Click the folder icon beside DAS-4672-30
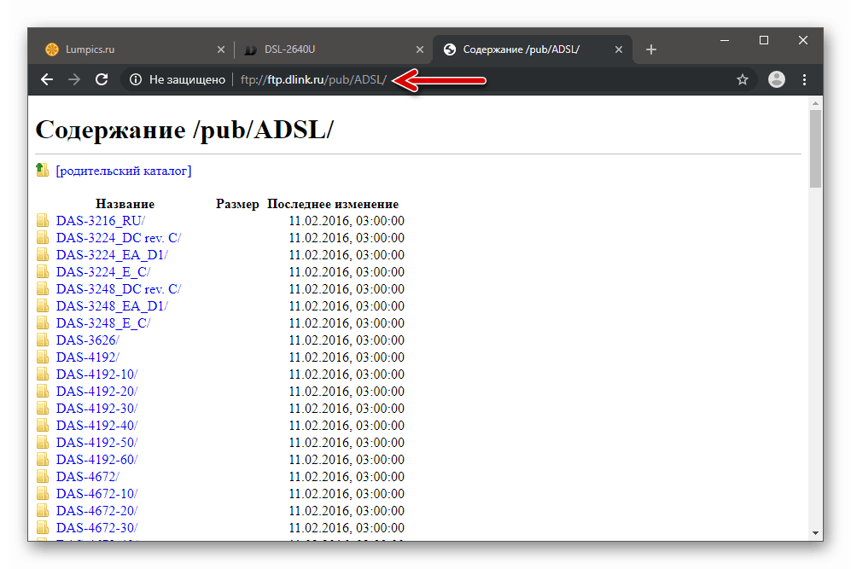851x569 pixels. [43, 528]
